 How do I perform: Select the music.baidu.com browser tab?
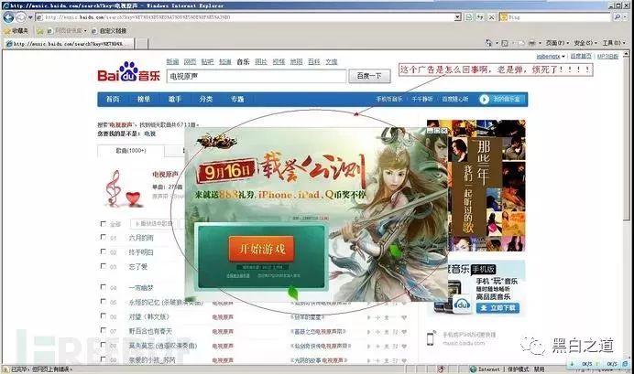[x=68, y=44]
